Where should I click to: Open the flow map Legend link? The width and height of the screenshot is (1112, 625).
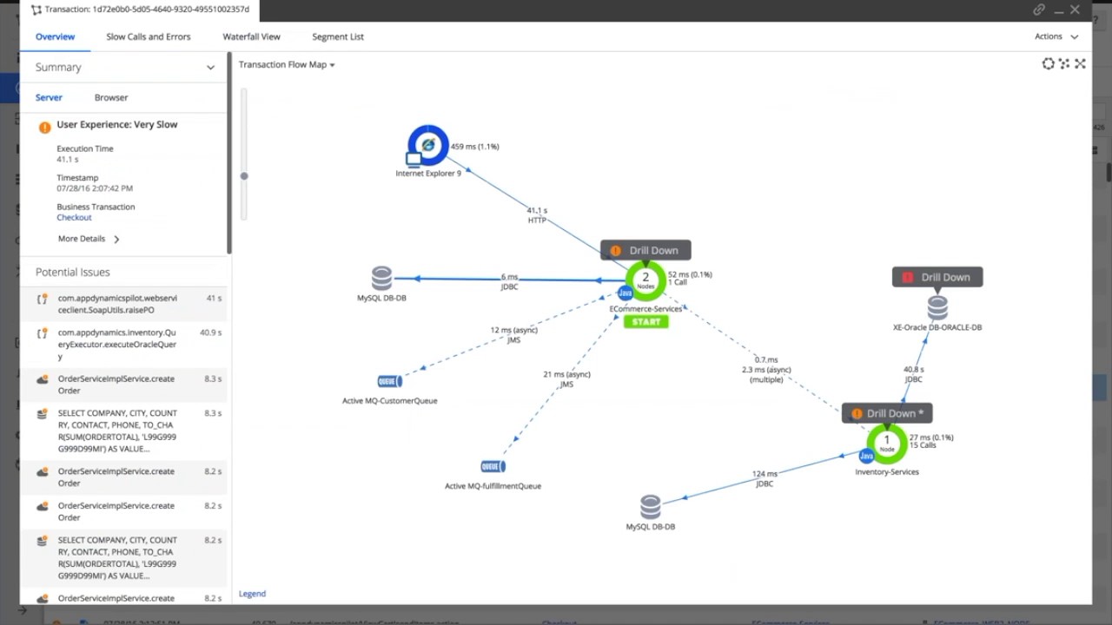point(252,594)
